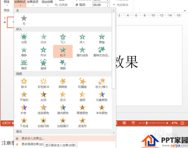Viewport: 188px width, 148px height.
Task: Select the 擦除 wipe animation
Action: 24,52
